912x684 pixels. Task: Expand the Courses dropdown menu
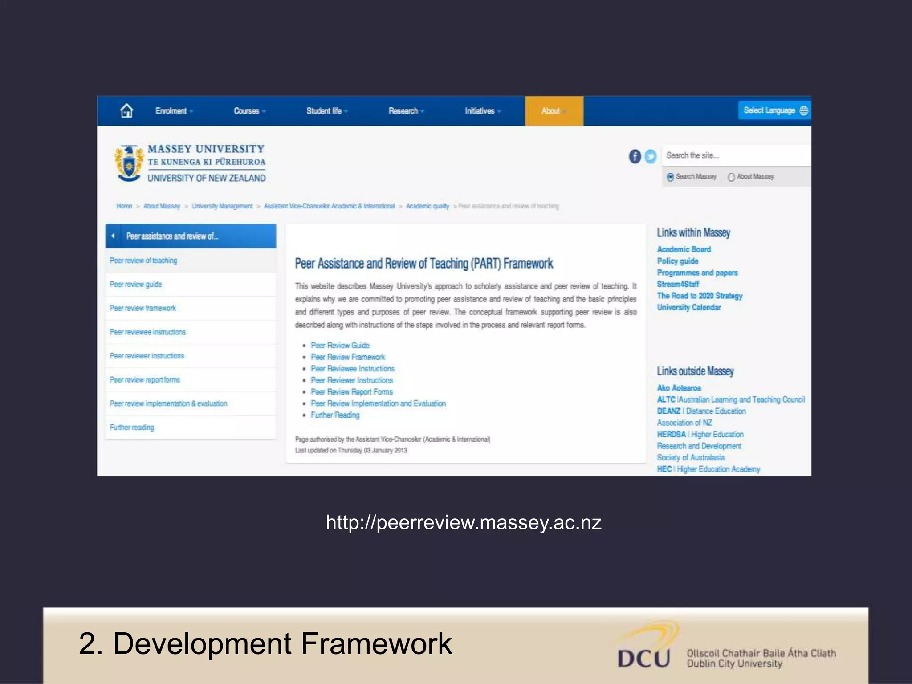click(250, 111)
